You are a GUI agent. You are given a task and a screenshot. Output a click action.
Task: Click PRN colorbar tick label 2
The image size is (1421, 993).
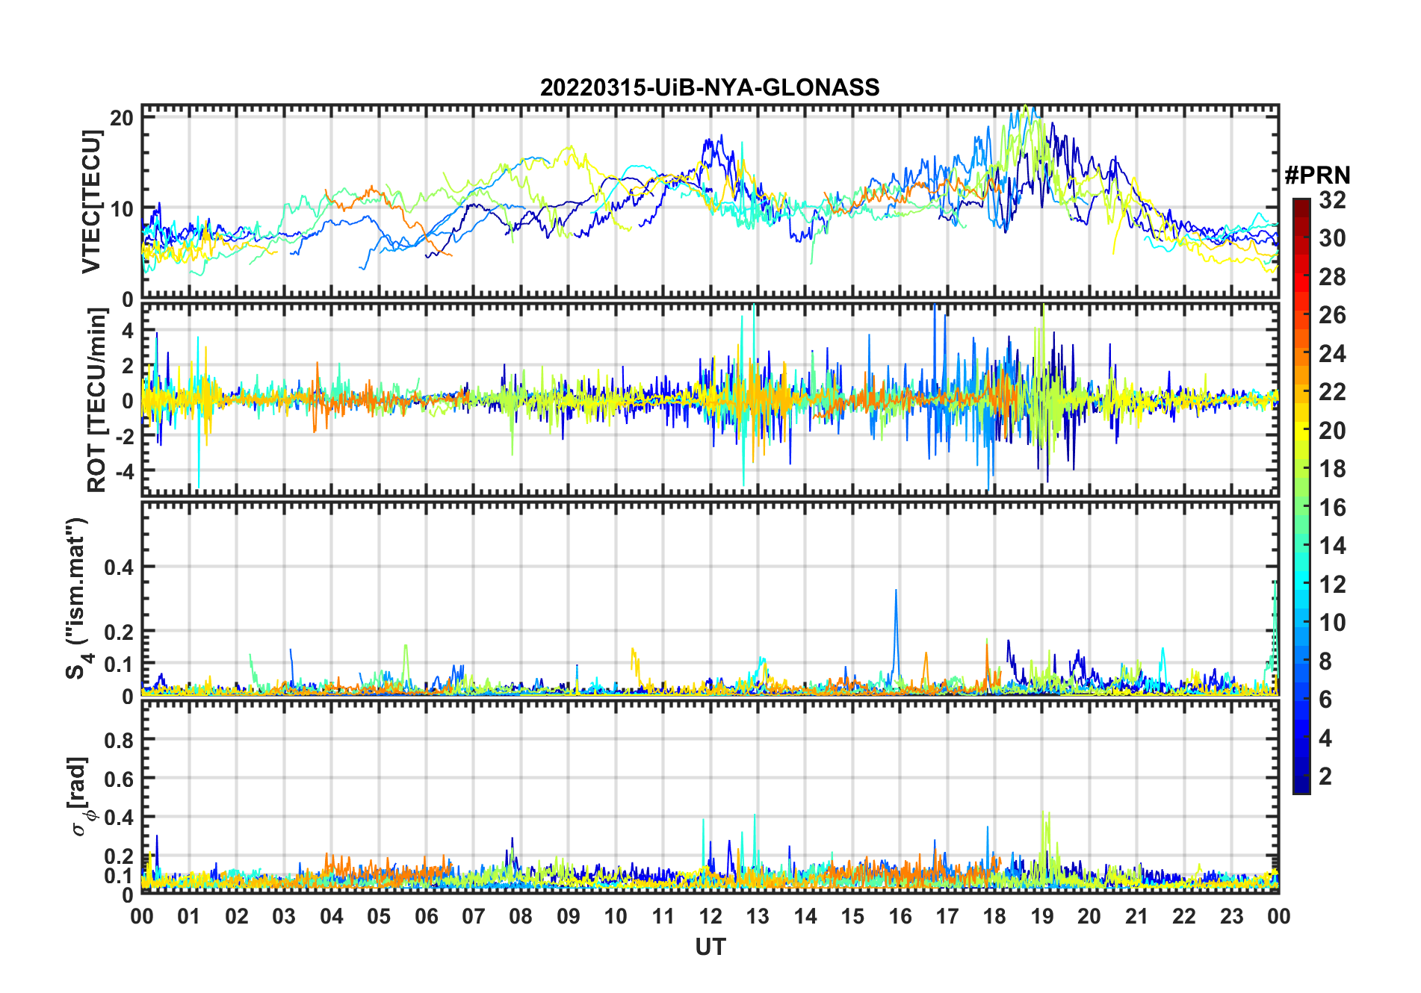(1325, 776)
